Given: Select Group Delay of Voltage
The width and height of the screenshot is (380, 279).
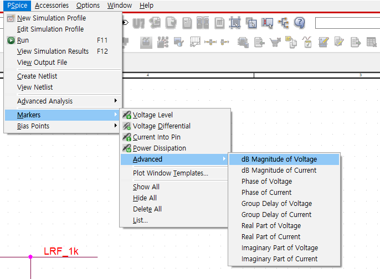Looking at the screenshot, I should [284, 204].
